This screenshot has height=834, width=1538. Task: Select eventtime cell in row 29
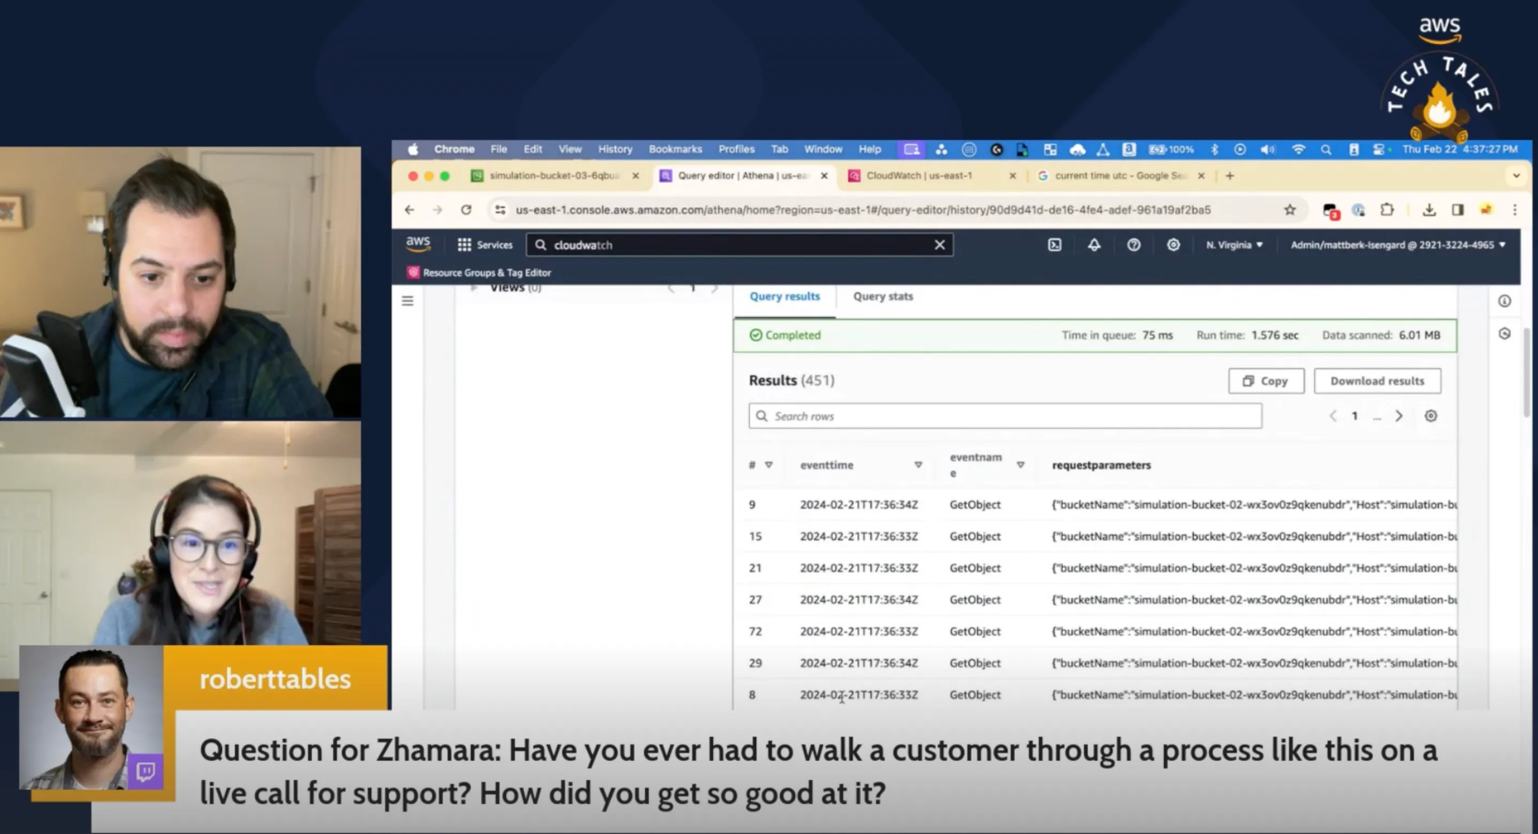tap(858, 663)
